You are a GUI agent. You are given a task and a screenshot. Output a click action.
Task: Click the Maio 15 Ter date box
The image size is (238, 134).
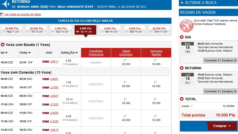pyautogui.click(x=188, y=48)
